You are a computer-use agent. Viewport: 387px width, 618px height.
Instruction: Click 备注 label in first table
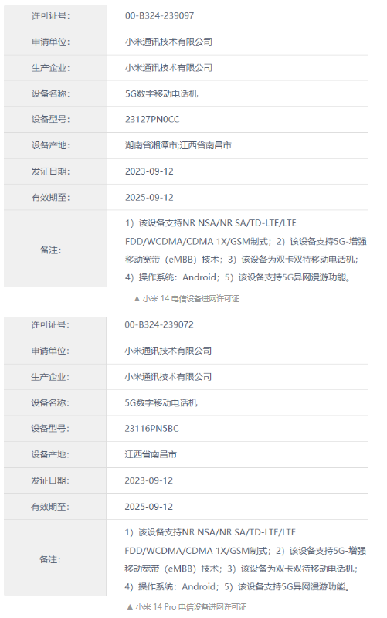(x=50, y=250)
